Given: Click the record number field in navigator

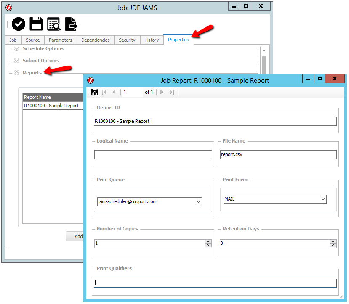Looking at the screenshot, I should click(x=133, y=92).
